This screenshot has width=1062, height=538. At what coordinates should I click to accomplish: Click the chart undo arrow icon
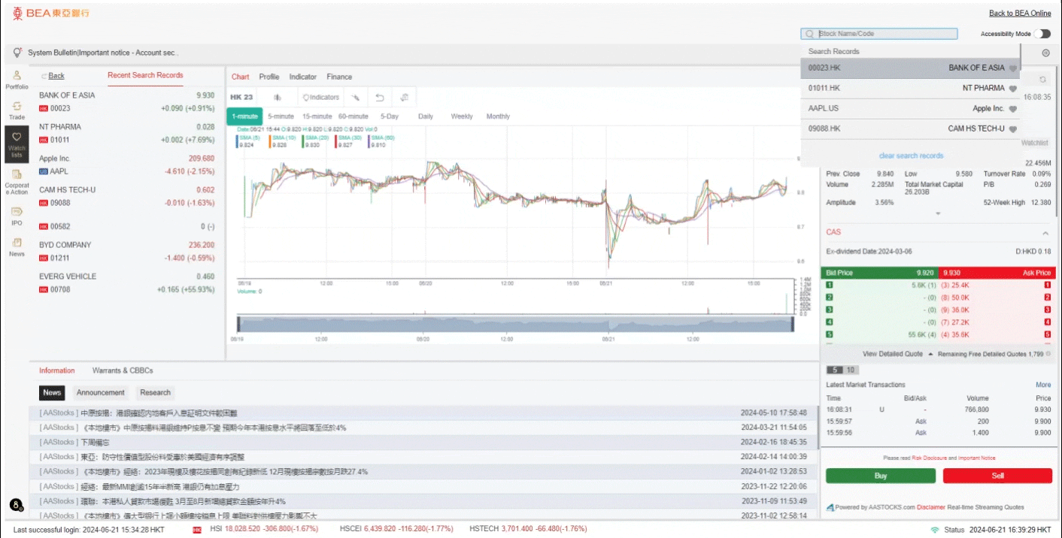[x=380, y=98]
